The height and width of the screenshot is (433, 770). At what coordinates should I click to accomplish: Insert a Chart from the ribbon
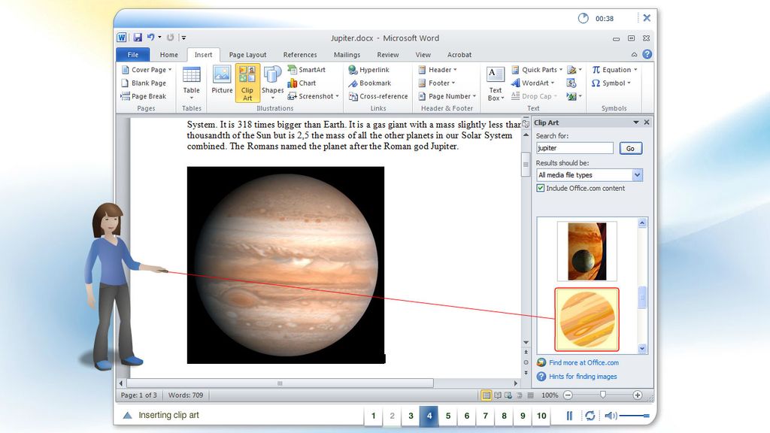pyautogui.click(x=302, y=83)
